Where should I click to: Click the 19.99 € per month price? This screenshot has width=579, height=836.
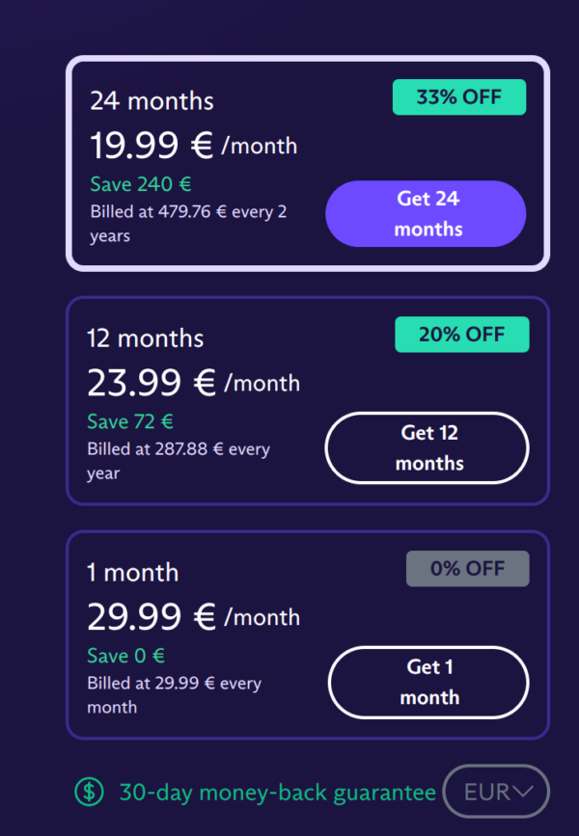194,145
